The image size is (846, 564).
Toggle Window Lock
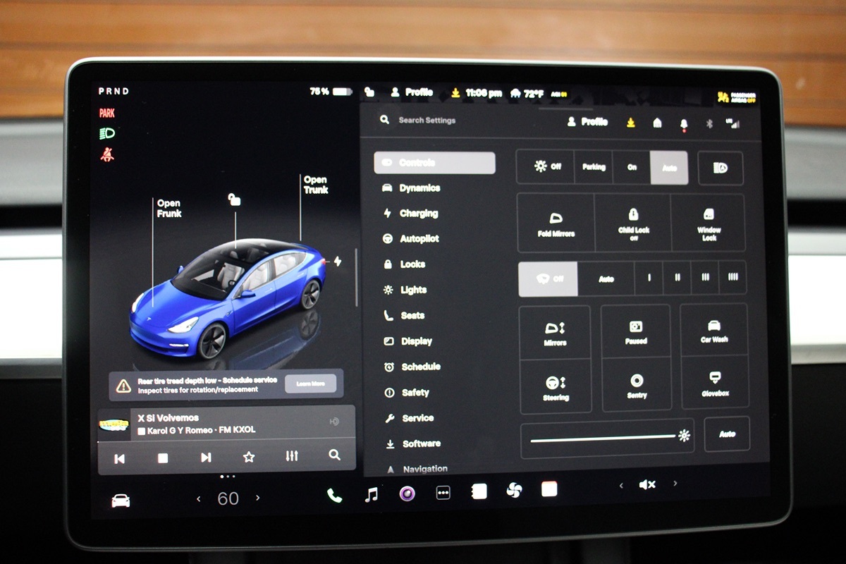pos(709,223)
